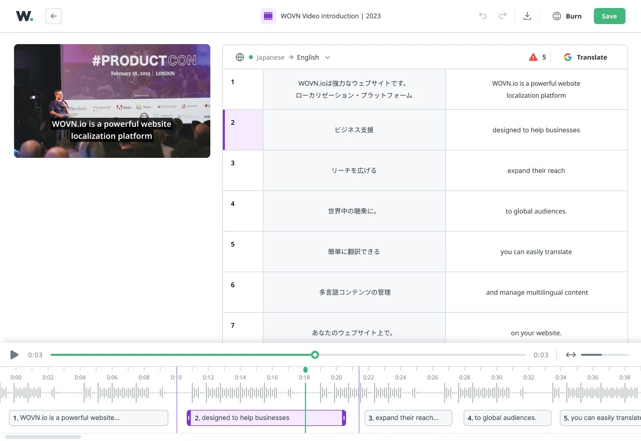This screenshot has width=641, height=441.
Task: Select subtitle row number 3
Action: pyautogui.click(x=243, y=170)
